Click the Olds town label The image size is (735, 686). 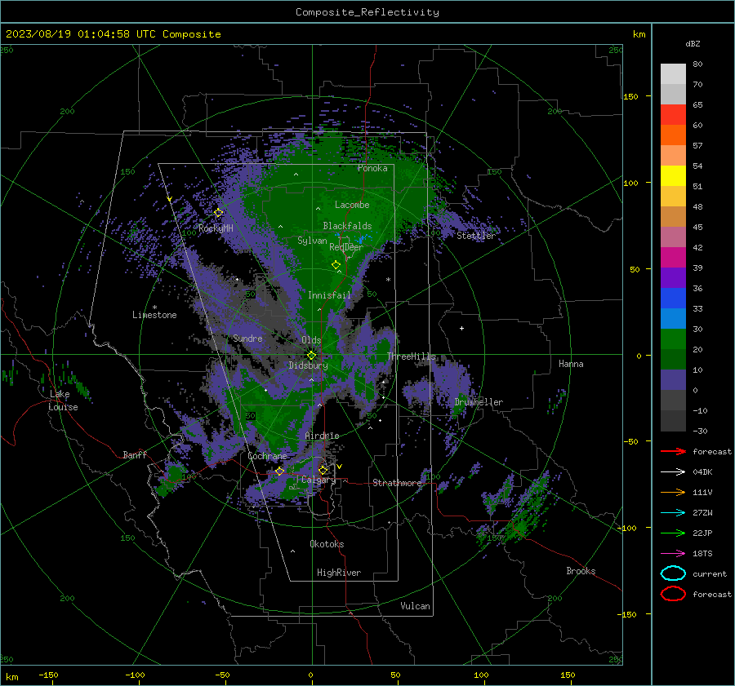click(311, 340)
